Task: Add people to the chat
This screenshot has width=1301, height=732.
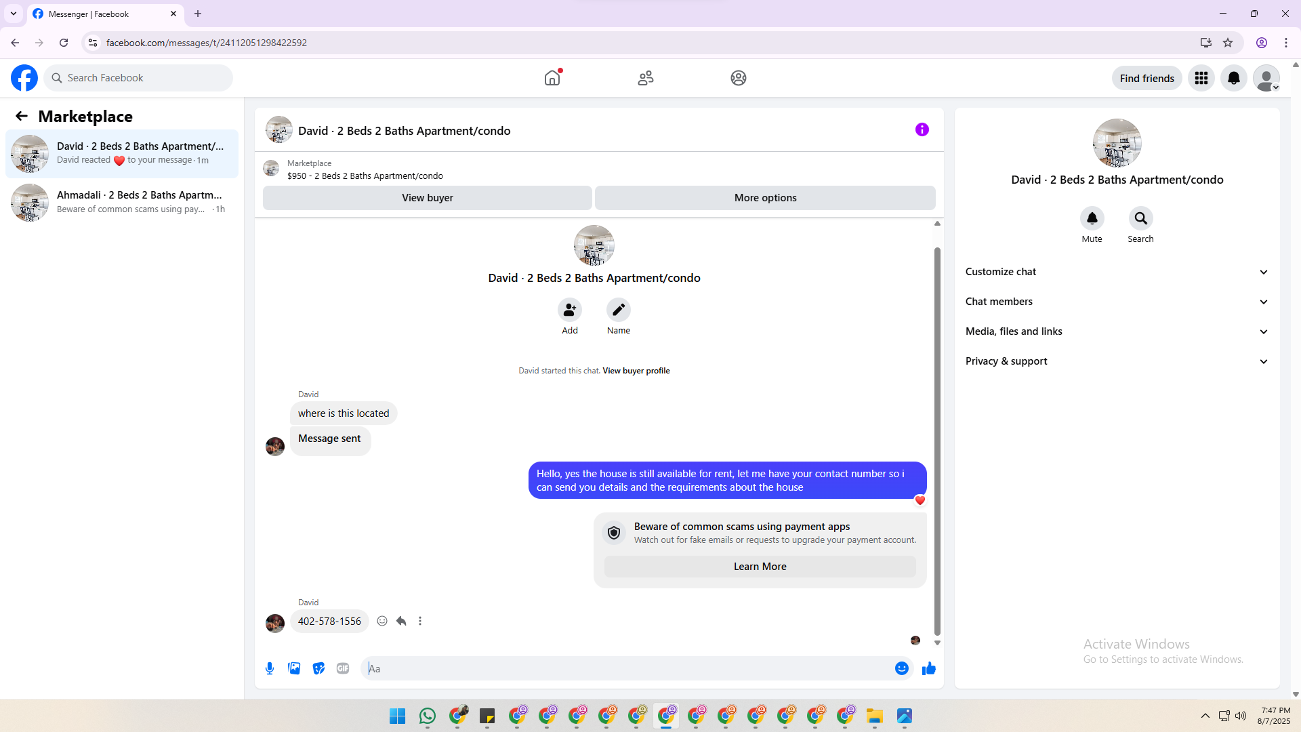Action: [x=570, y=310]
